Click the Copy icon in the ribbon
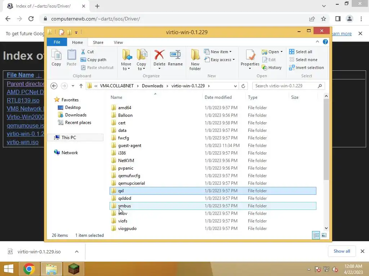This screenshot has height=276, width=369. click(56, 58)
